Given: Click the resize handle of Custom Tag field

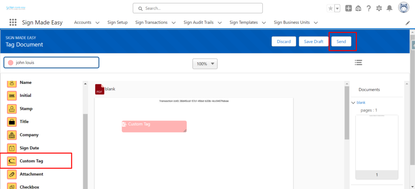Looking at the screenshot, I should 185,131.
